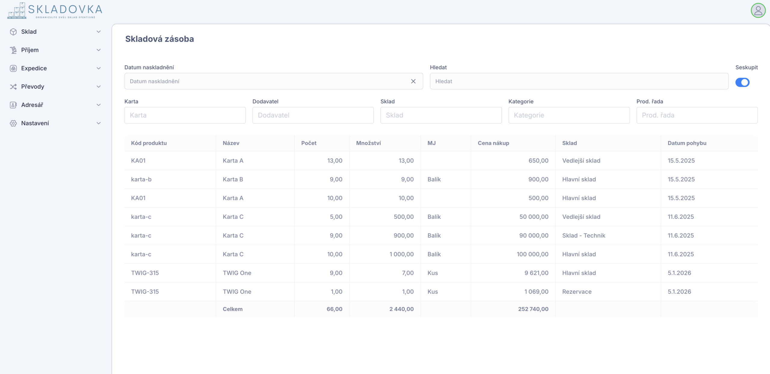
Task: Open the user profile avatar icon
Action: pos(758,11)
